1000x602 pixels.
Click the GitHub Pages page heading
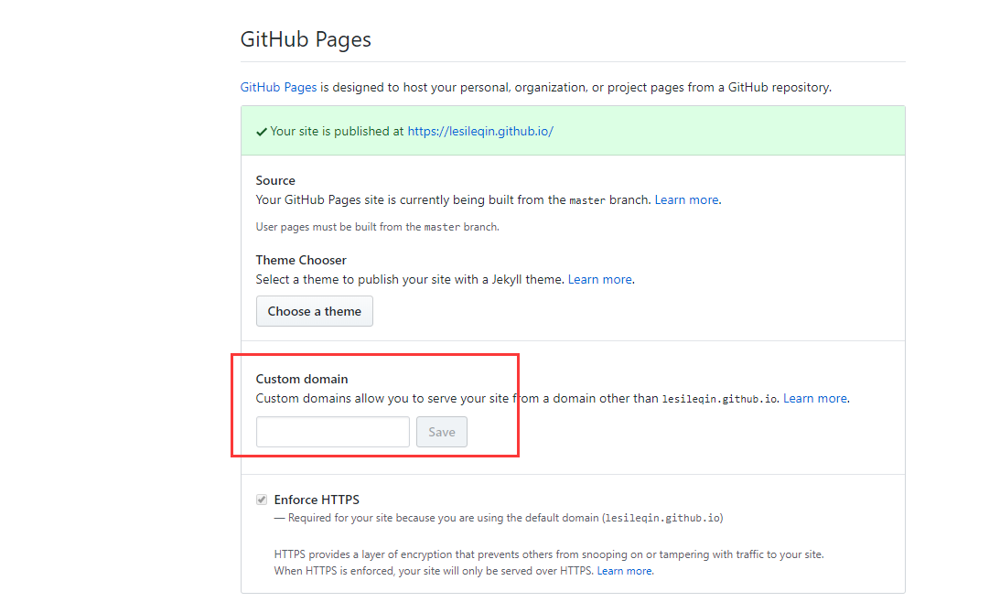306,39
